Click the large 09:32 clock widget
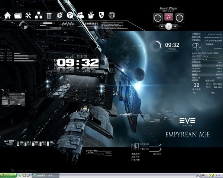The height and width of the screenshot is (178, 223). (78, 63)
